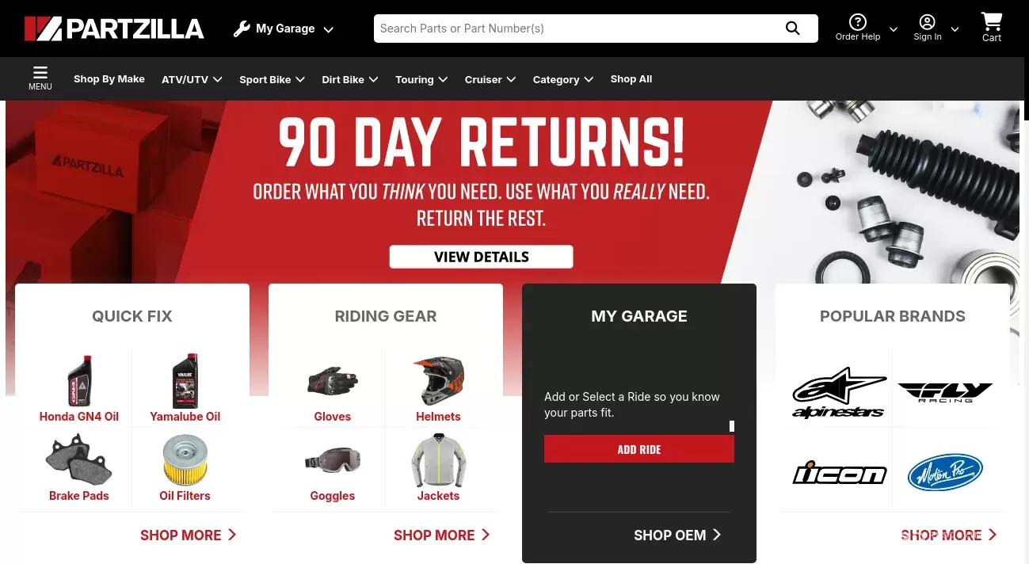Click the VIEW DETAILS banner button

point(481,257)
